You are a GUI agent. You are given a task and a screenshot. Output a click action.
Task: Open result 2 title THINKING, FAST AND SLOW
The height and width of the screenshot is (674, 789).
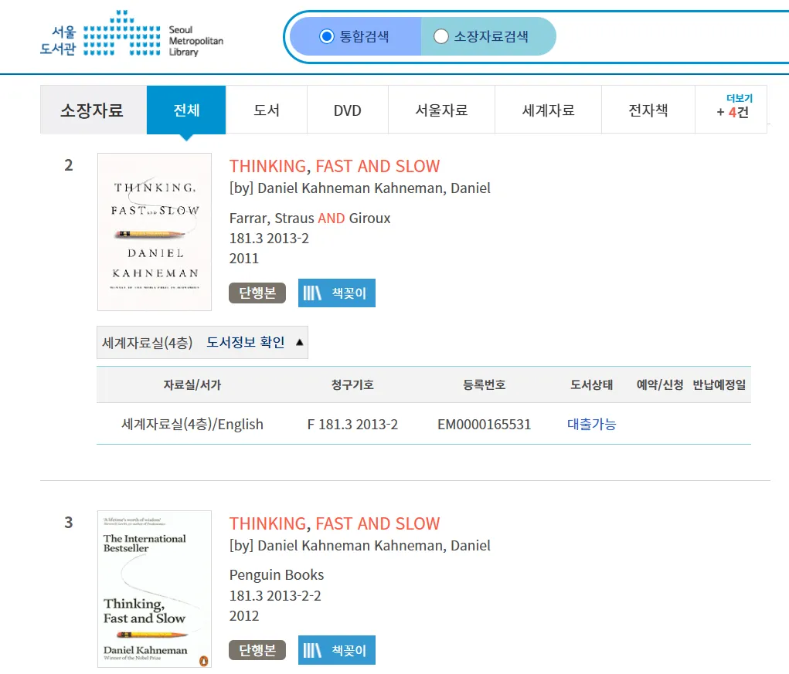[335, 166]
